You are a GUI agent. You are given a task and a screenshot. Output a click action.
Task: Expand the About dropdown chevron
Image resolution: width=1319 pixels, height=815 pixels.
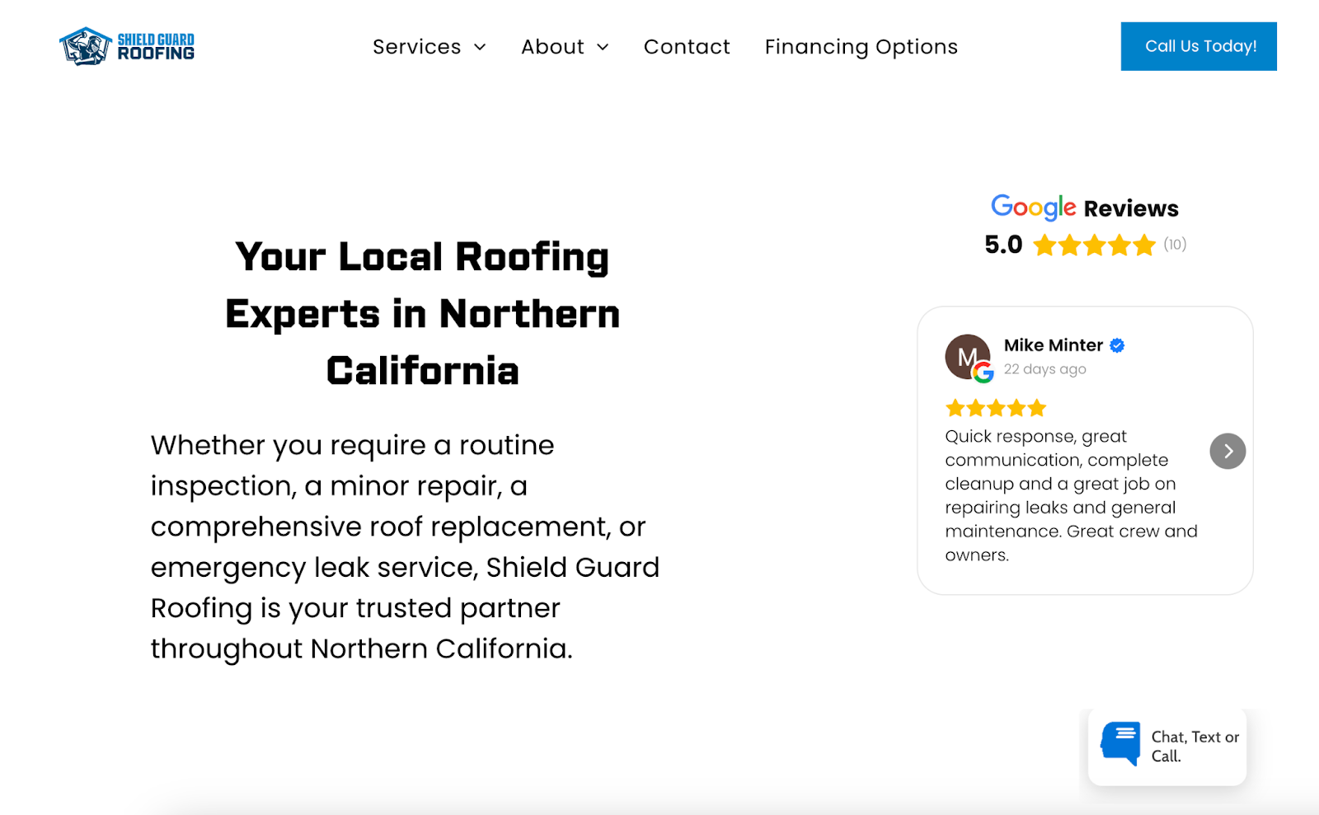(x=603, y=48)
